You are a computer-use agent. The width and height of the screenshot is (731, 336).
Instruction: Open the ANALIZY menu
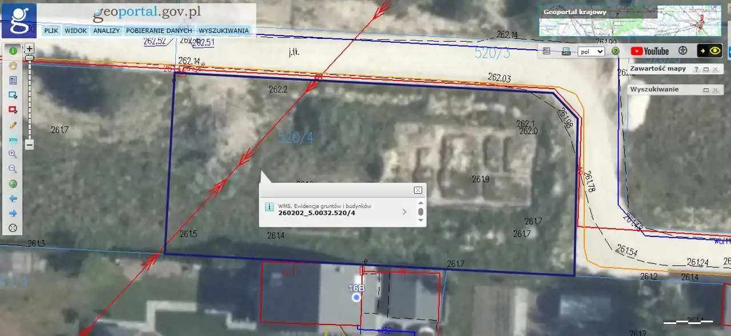pos(106,30)
